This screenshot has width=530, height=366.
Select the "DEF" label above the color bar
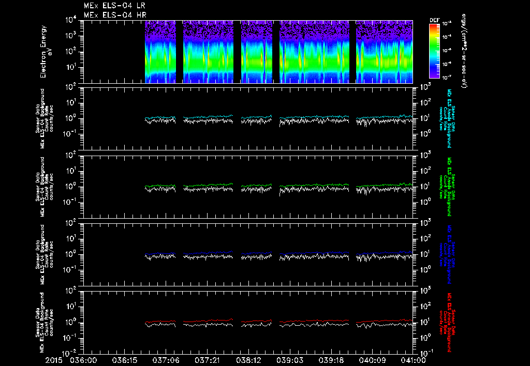point(434,20)
